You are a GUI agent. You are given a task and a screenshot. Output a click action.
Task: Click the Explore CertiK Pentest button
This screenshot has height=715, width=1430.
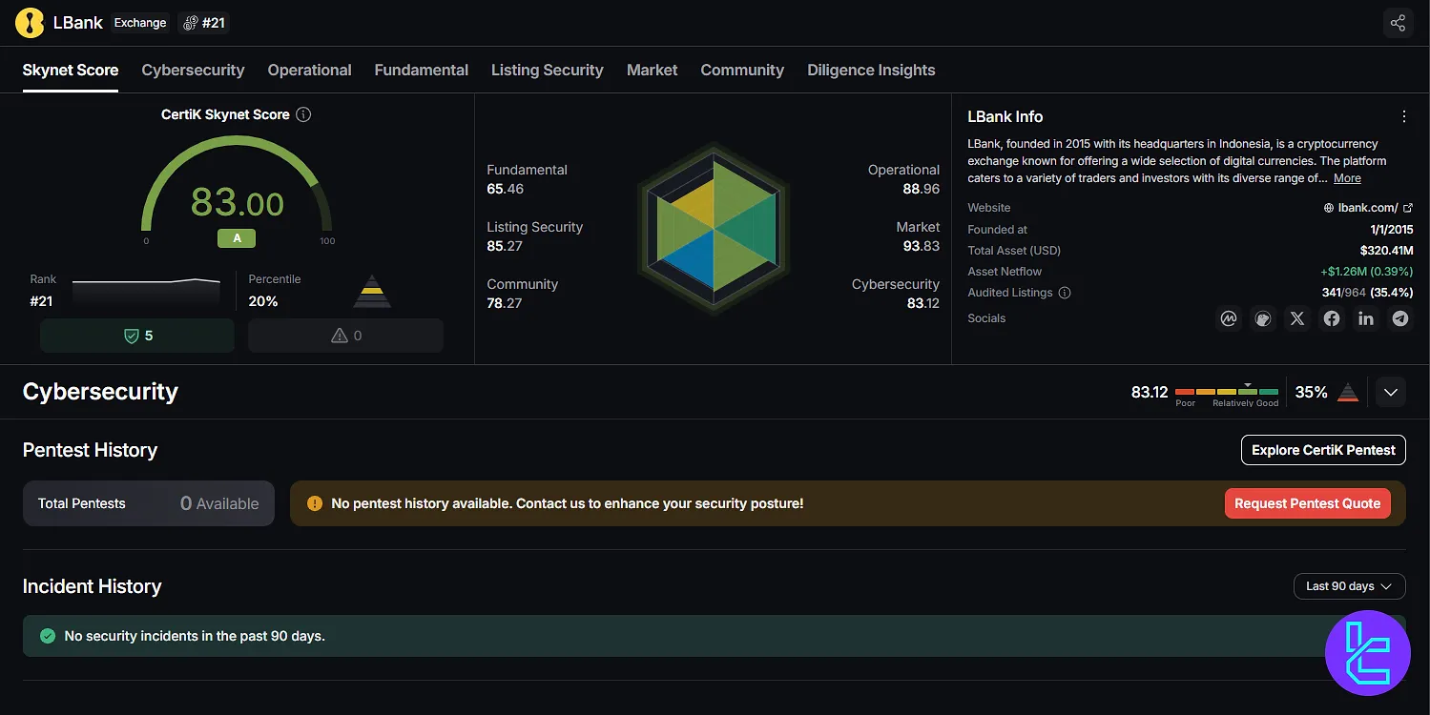pos(1323,450)
